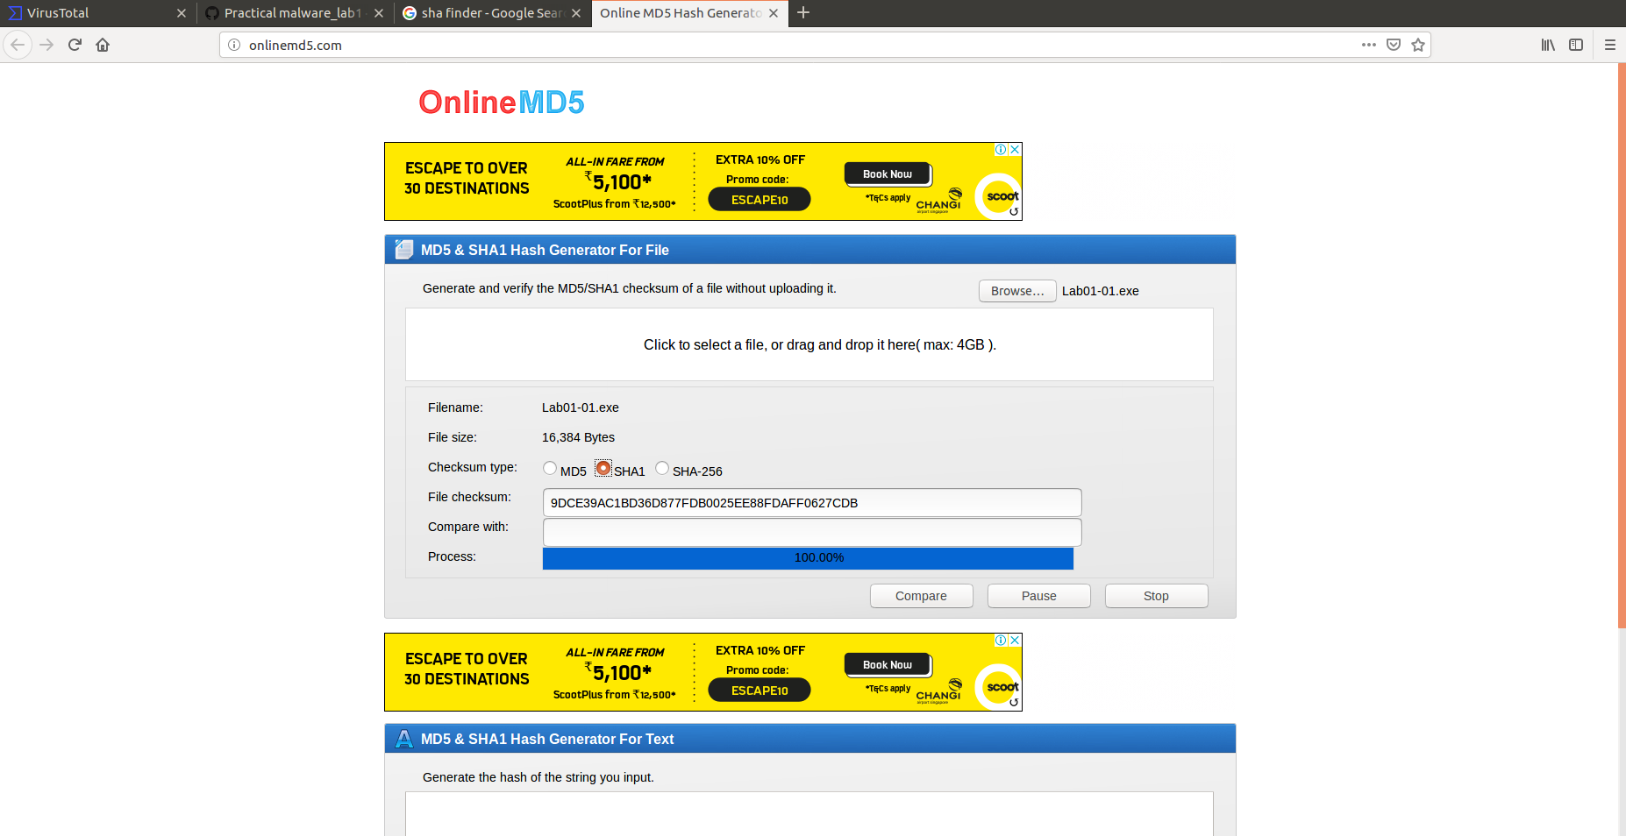1626x836 pixels.
Task: Click the Compare button
Action: pyautogui.click(x=921, y=595)
